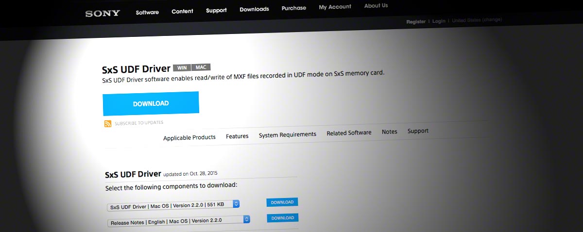Open the My Account menu
583x232 pixels.
click(335, 7)
